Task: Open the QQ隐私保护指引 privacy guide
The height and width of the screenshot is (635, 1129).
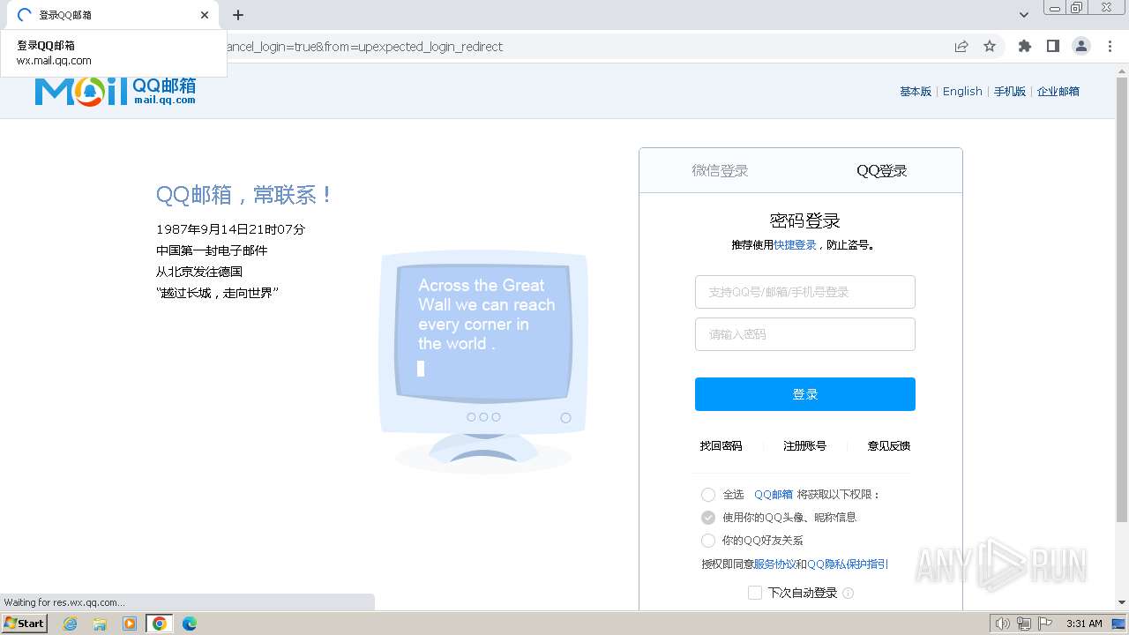Action: 848,564
